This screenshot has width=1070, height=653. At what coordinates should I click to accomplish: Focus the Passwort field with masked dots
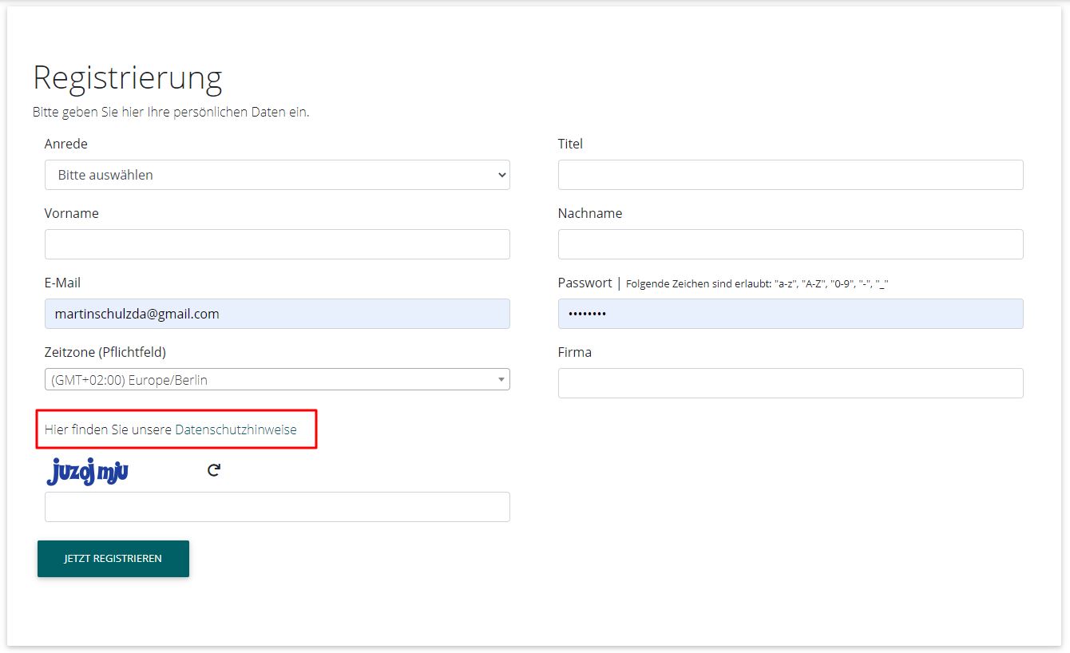tap(790, 314)
